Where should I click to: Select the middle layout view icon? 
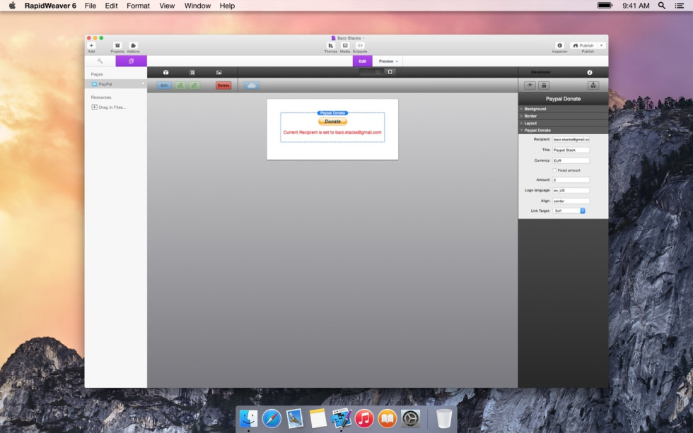(378, 72)
